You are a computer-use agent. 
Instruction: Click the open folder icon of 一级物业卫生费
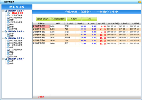8,13
